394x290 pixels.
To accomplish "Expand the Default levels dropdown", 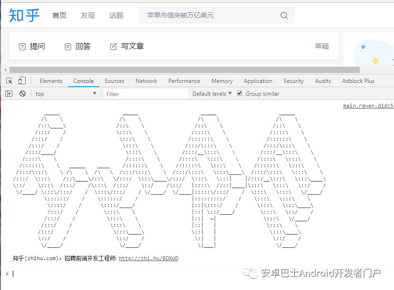I will coord(212,93).
